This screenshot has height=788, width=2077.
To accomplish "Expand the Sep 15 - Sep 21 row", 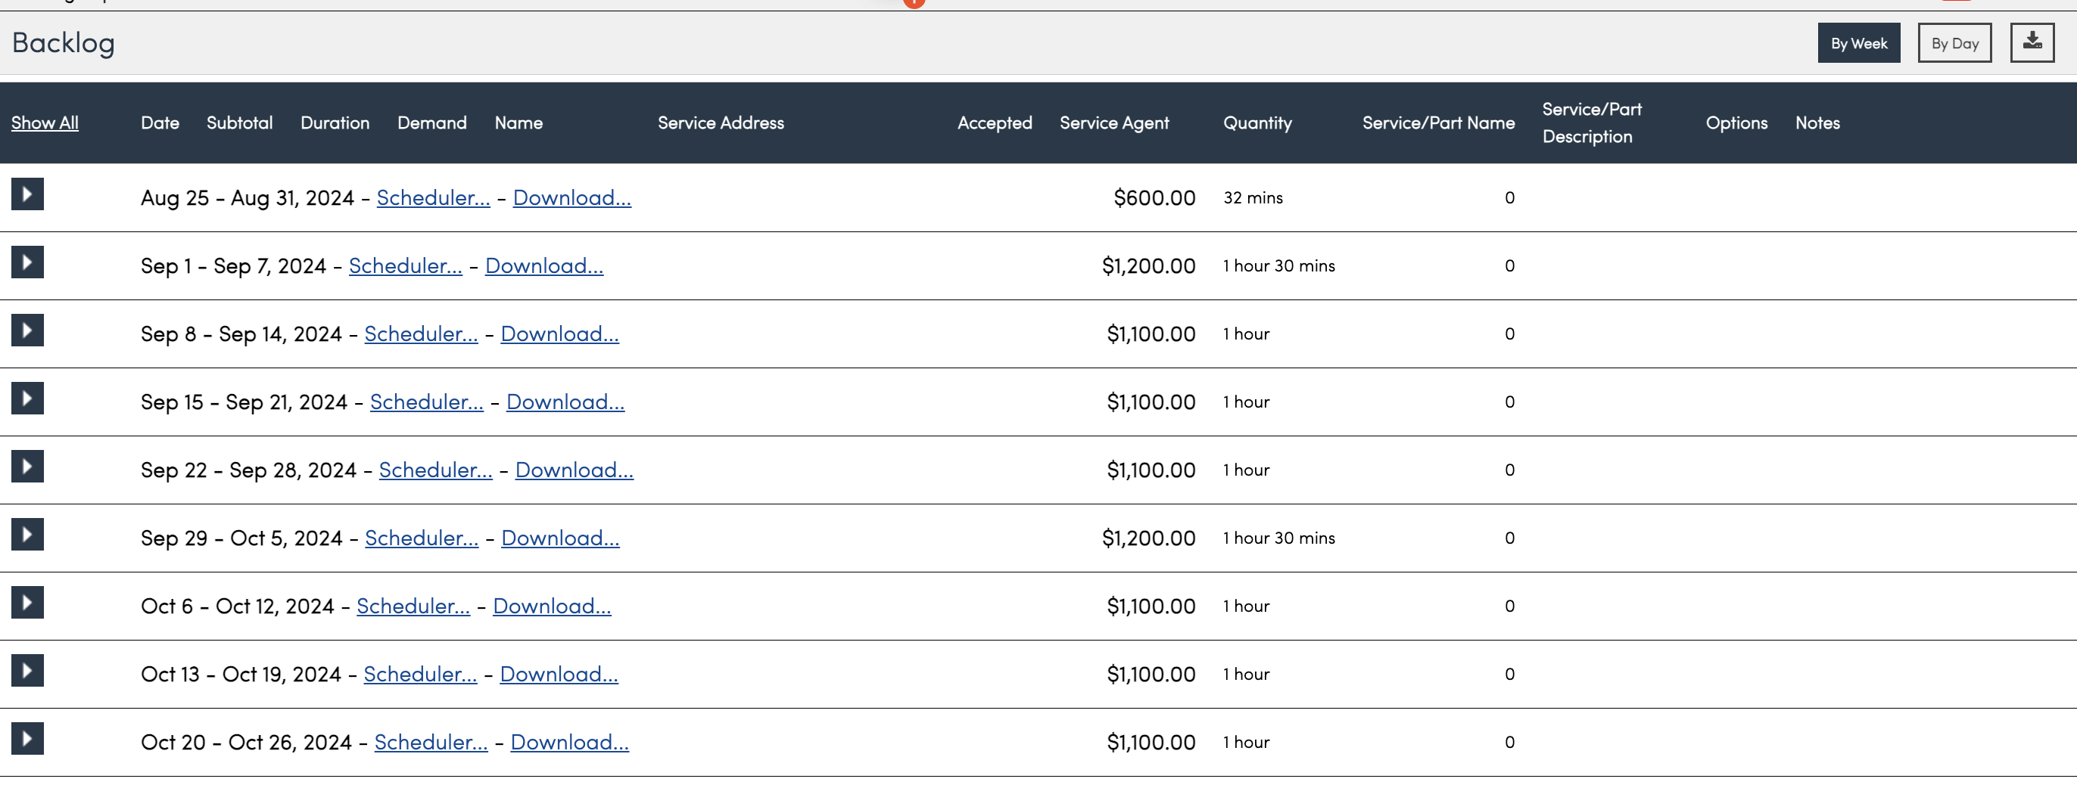I will [x=27, y=399].
